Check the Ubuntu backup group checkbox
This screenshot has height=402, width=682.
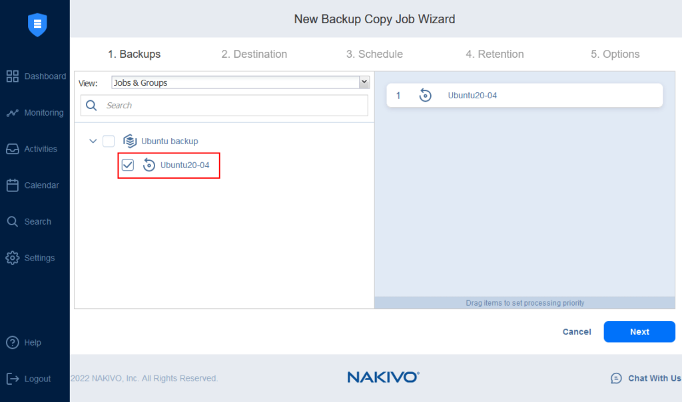click(x=109, y=141)
